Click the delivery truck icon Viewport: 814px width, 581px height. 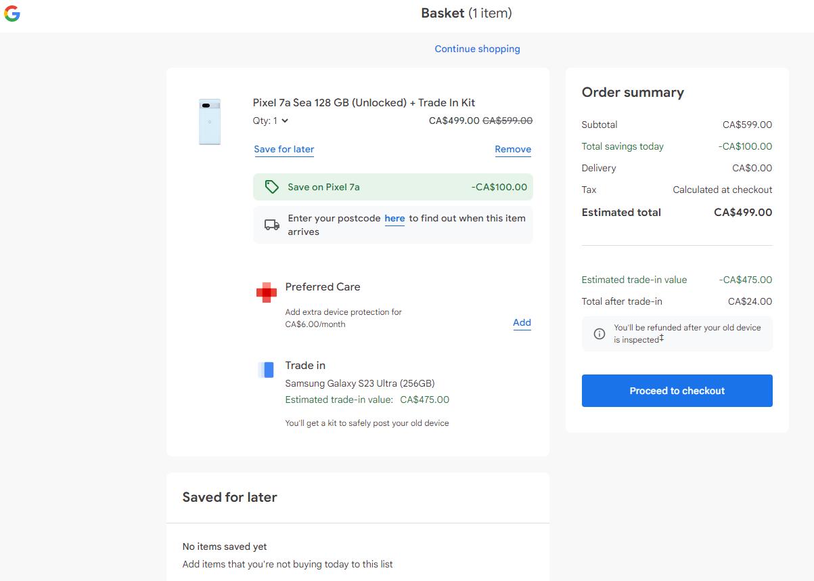pyautogui.click(x=272, y=225)
